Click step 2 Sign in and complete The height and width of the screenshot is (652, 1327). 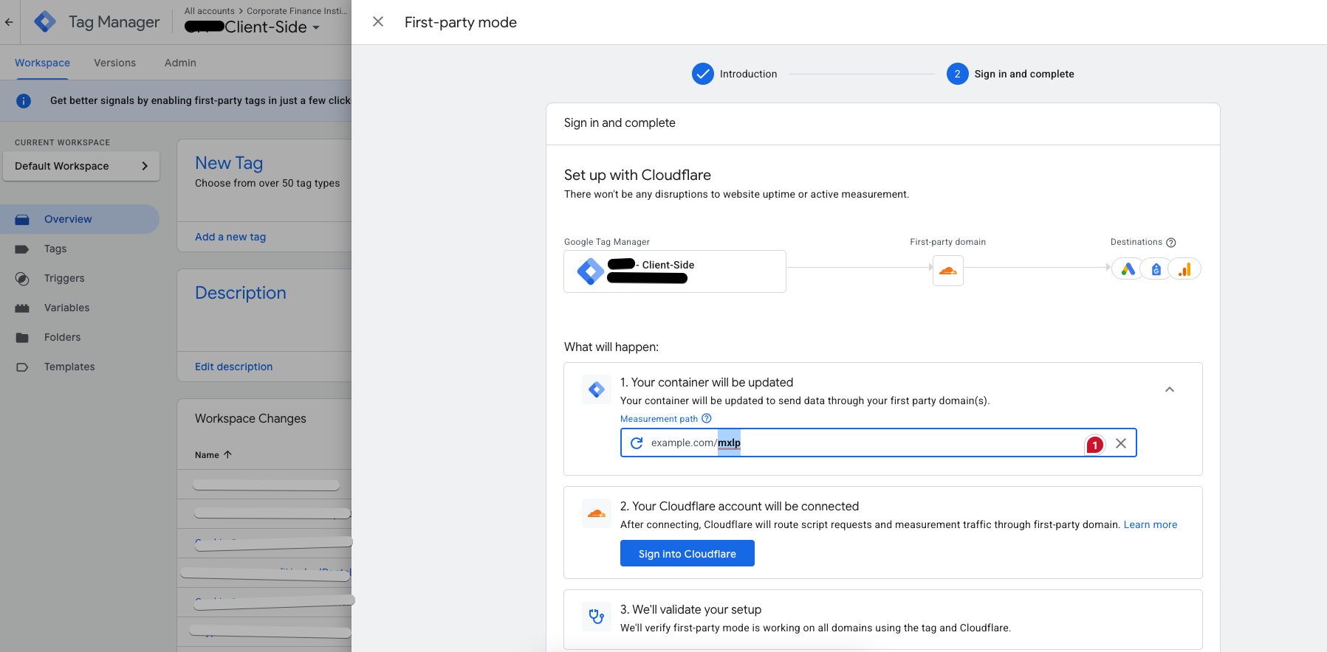point(1010,74)
